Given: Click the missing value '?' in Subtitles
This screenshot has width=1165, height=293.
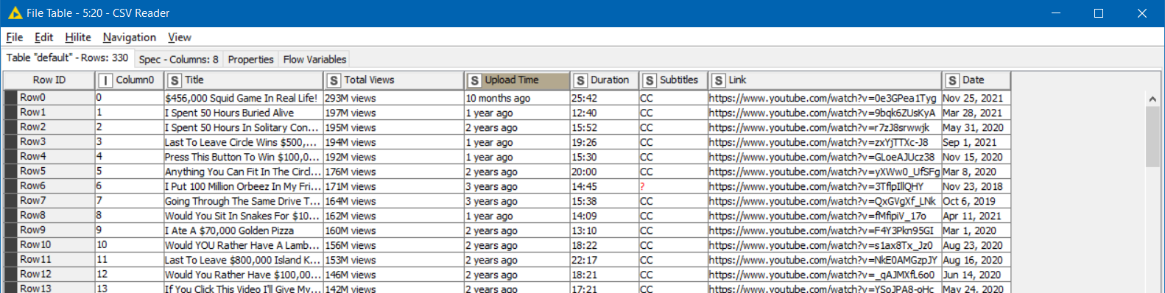Looking at the screenshot, I should 673,186.
